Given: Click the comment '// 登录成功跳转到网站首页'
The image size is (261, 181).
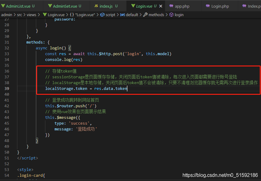Looking at the screenshot, I should click(x=72, y=100).
